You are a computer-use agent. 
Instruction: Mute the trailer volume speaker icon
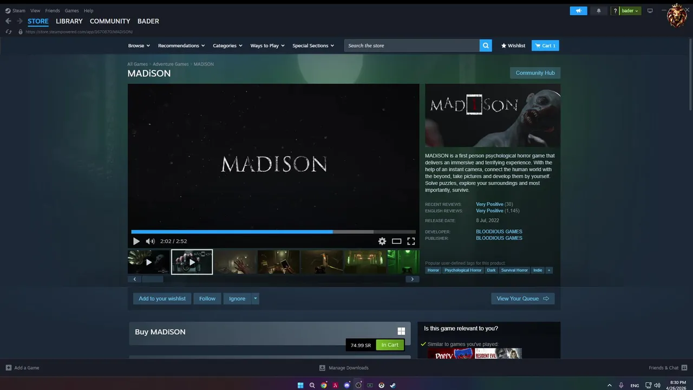pos(150,242)
